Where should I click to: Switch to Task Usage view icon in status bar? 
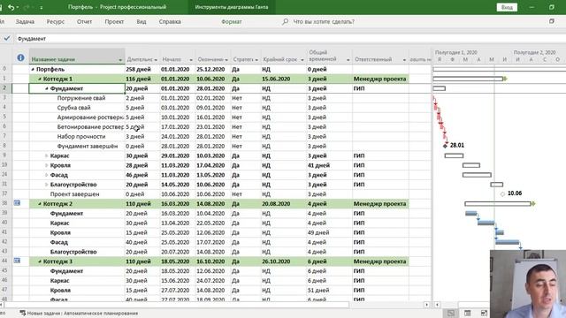click(468, 313)
